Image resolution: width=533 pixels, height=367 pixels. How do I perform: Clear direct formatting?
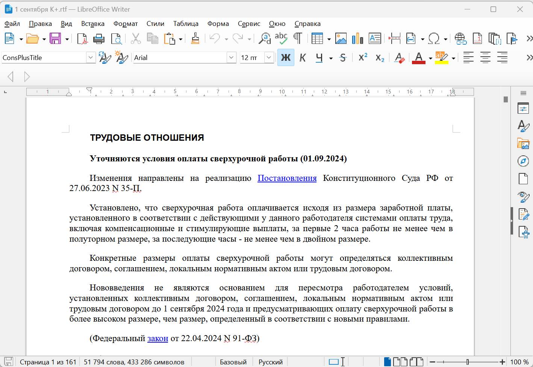click(x=400, y=57)
